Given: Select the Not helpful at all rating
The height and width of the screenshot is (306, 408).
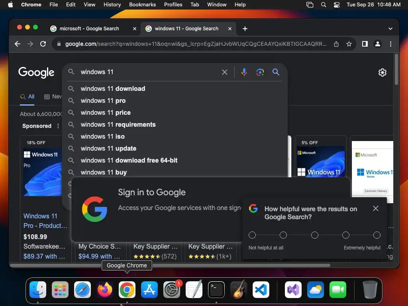Looking at the screenshot, I should 252,235.
